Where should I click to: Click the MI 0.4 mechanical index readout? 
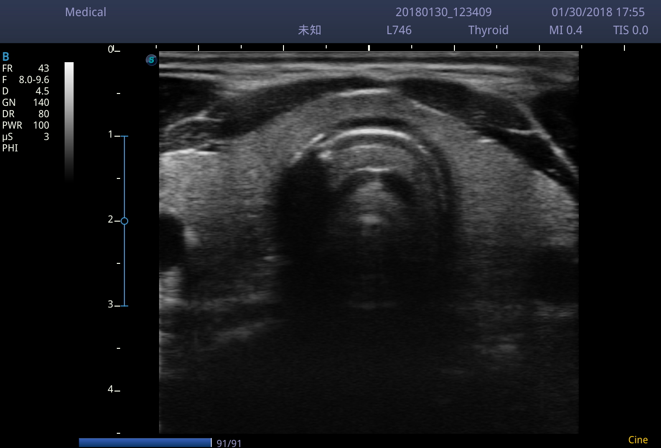point(566,30)
